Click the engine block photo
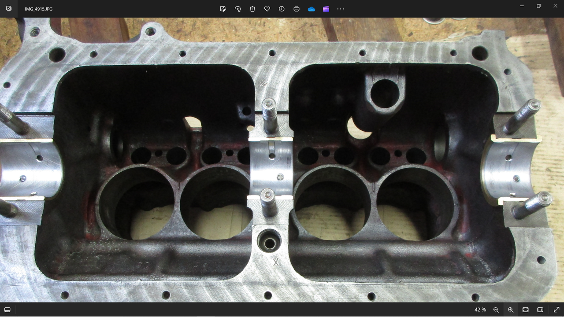 (x=282, y=160)
